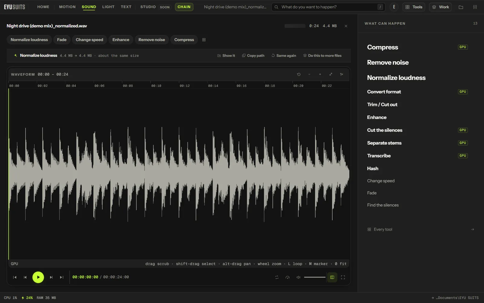Open the Tools button

pos(414,7)
